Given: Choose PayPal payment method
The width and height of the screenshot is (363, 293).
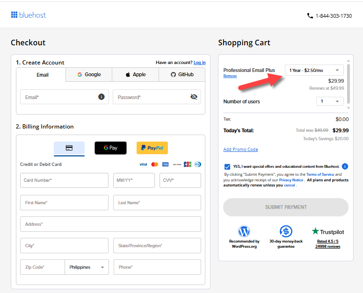Looking at the screenshot, I should click(152, 148).
